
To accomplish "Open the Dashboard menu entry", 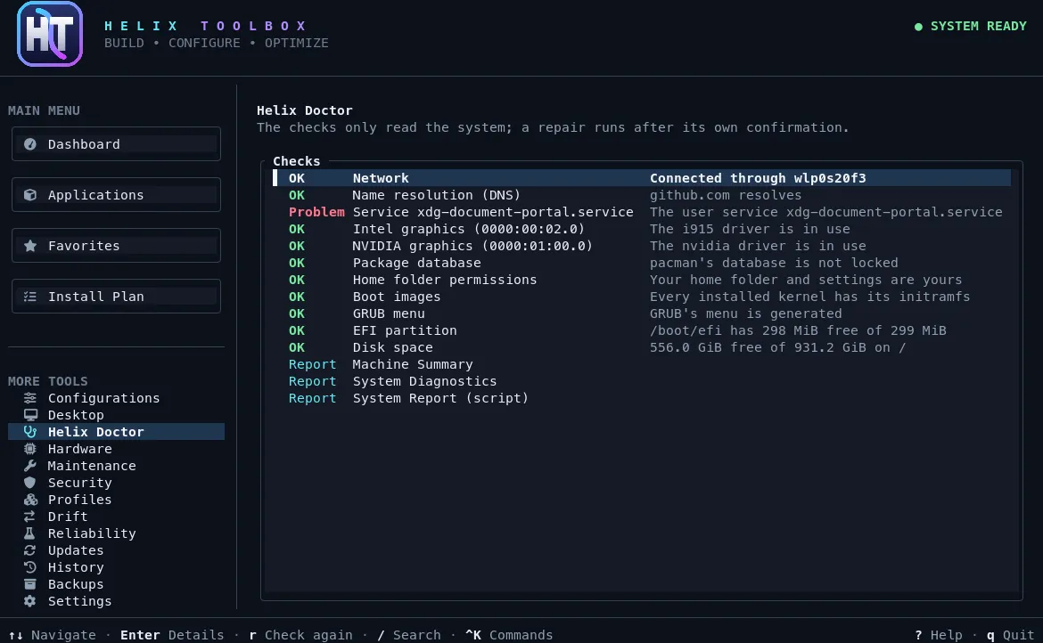I will pos(116,144).
